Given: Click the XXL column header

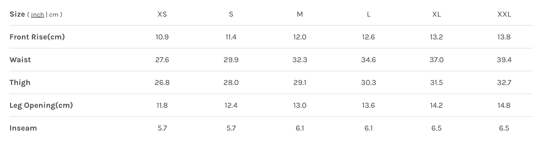Looking at the screenshot, I should pyautogui.click(x=504, y=14).
